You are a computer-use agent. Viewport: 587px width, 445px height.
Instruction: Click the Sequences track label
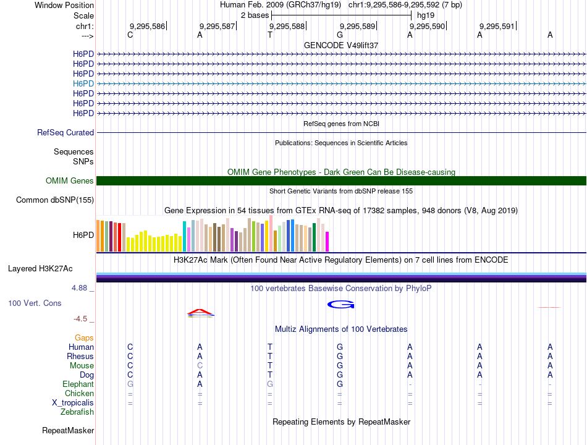74,151
